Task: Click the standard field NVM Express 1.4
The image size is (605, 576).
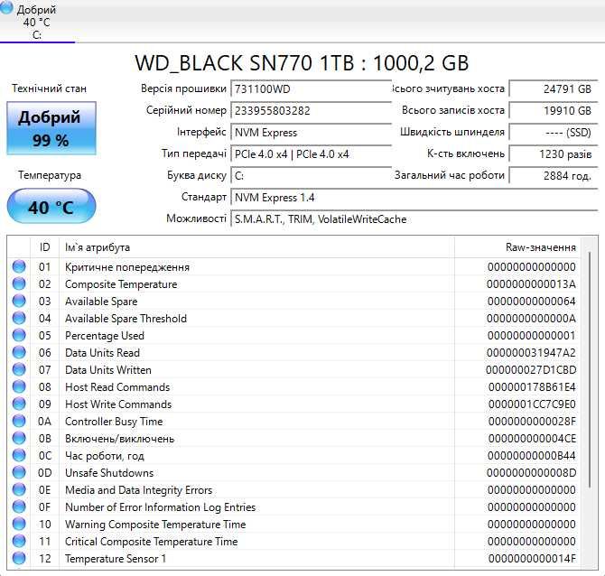Action: click(414, 198)
